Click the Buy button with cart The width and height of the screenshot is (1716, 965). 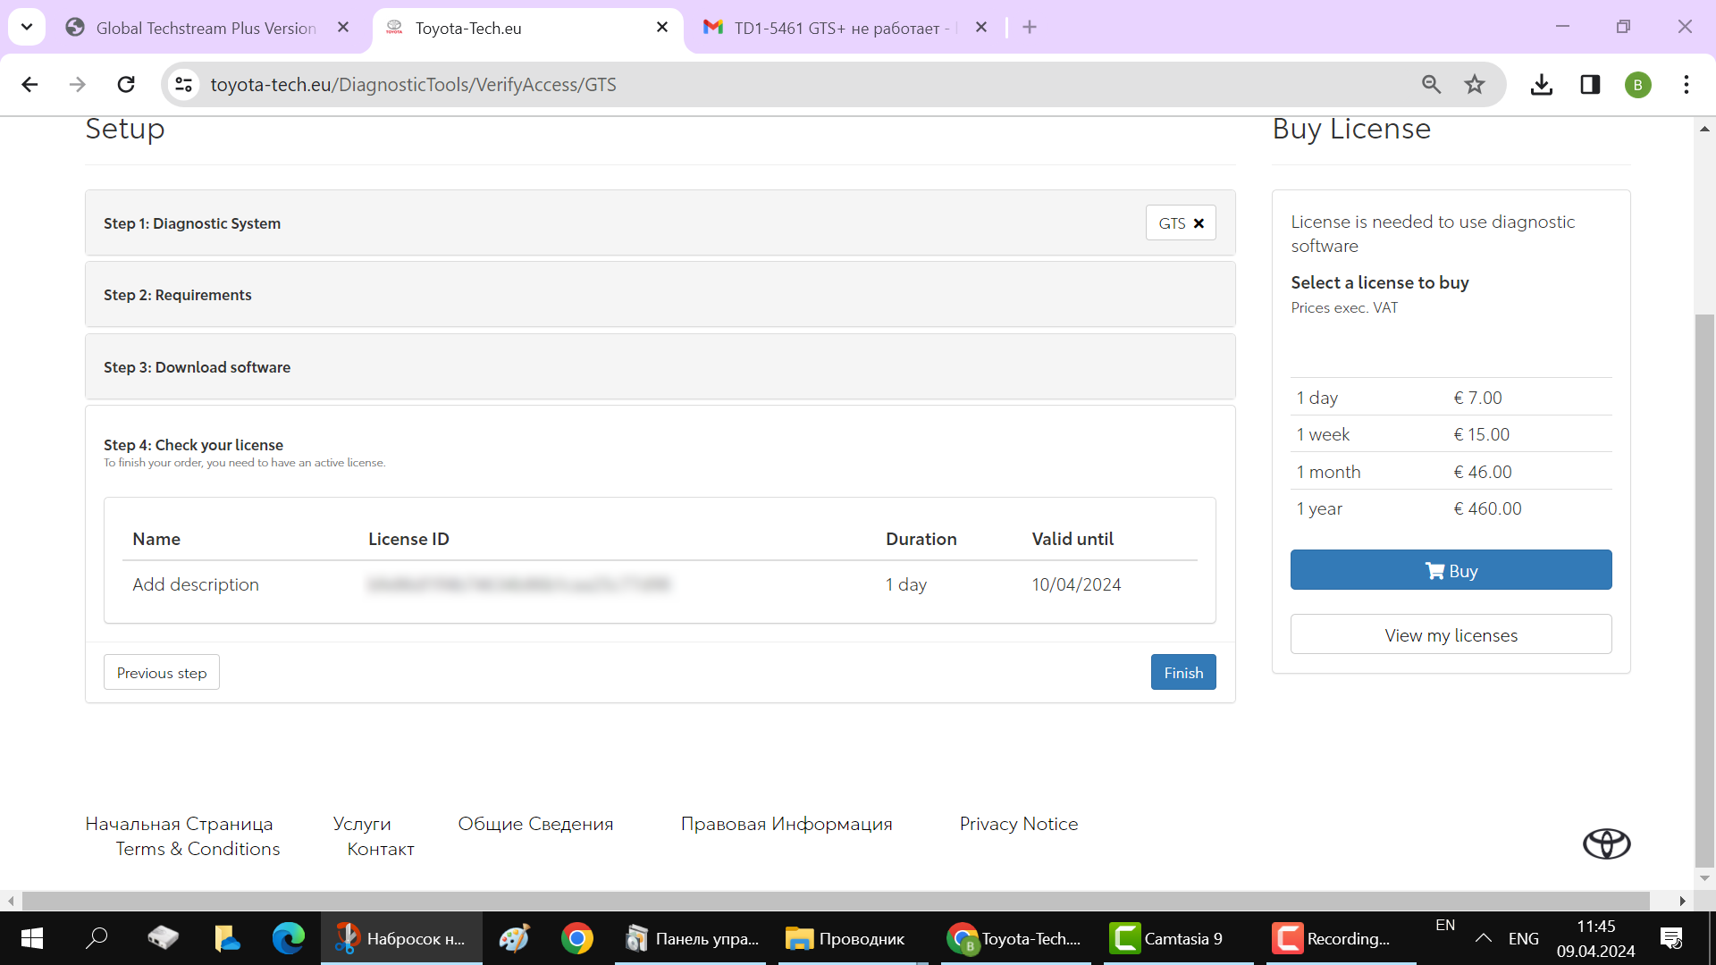pos(1451,570)
